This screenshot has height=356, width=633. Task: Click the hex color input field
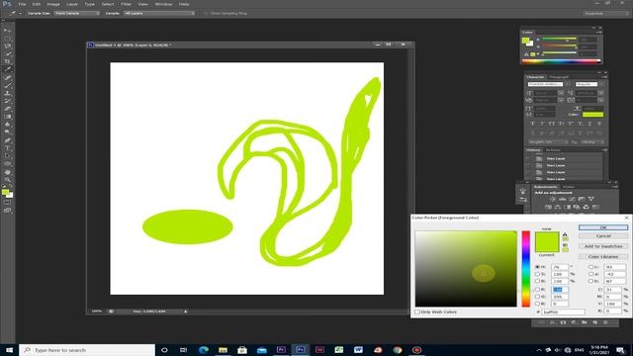(563, 312)
